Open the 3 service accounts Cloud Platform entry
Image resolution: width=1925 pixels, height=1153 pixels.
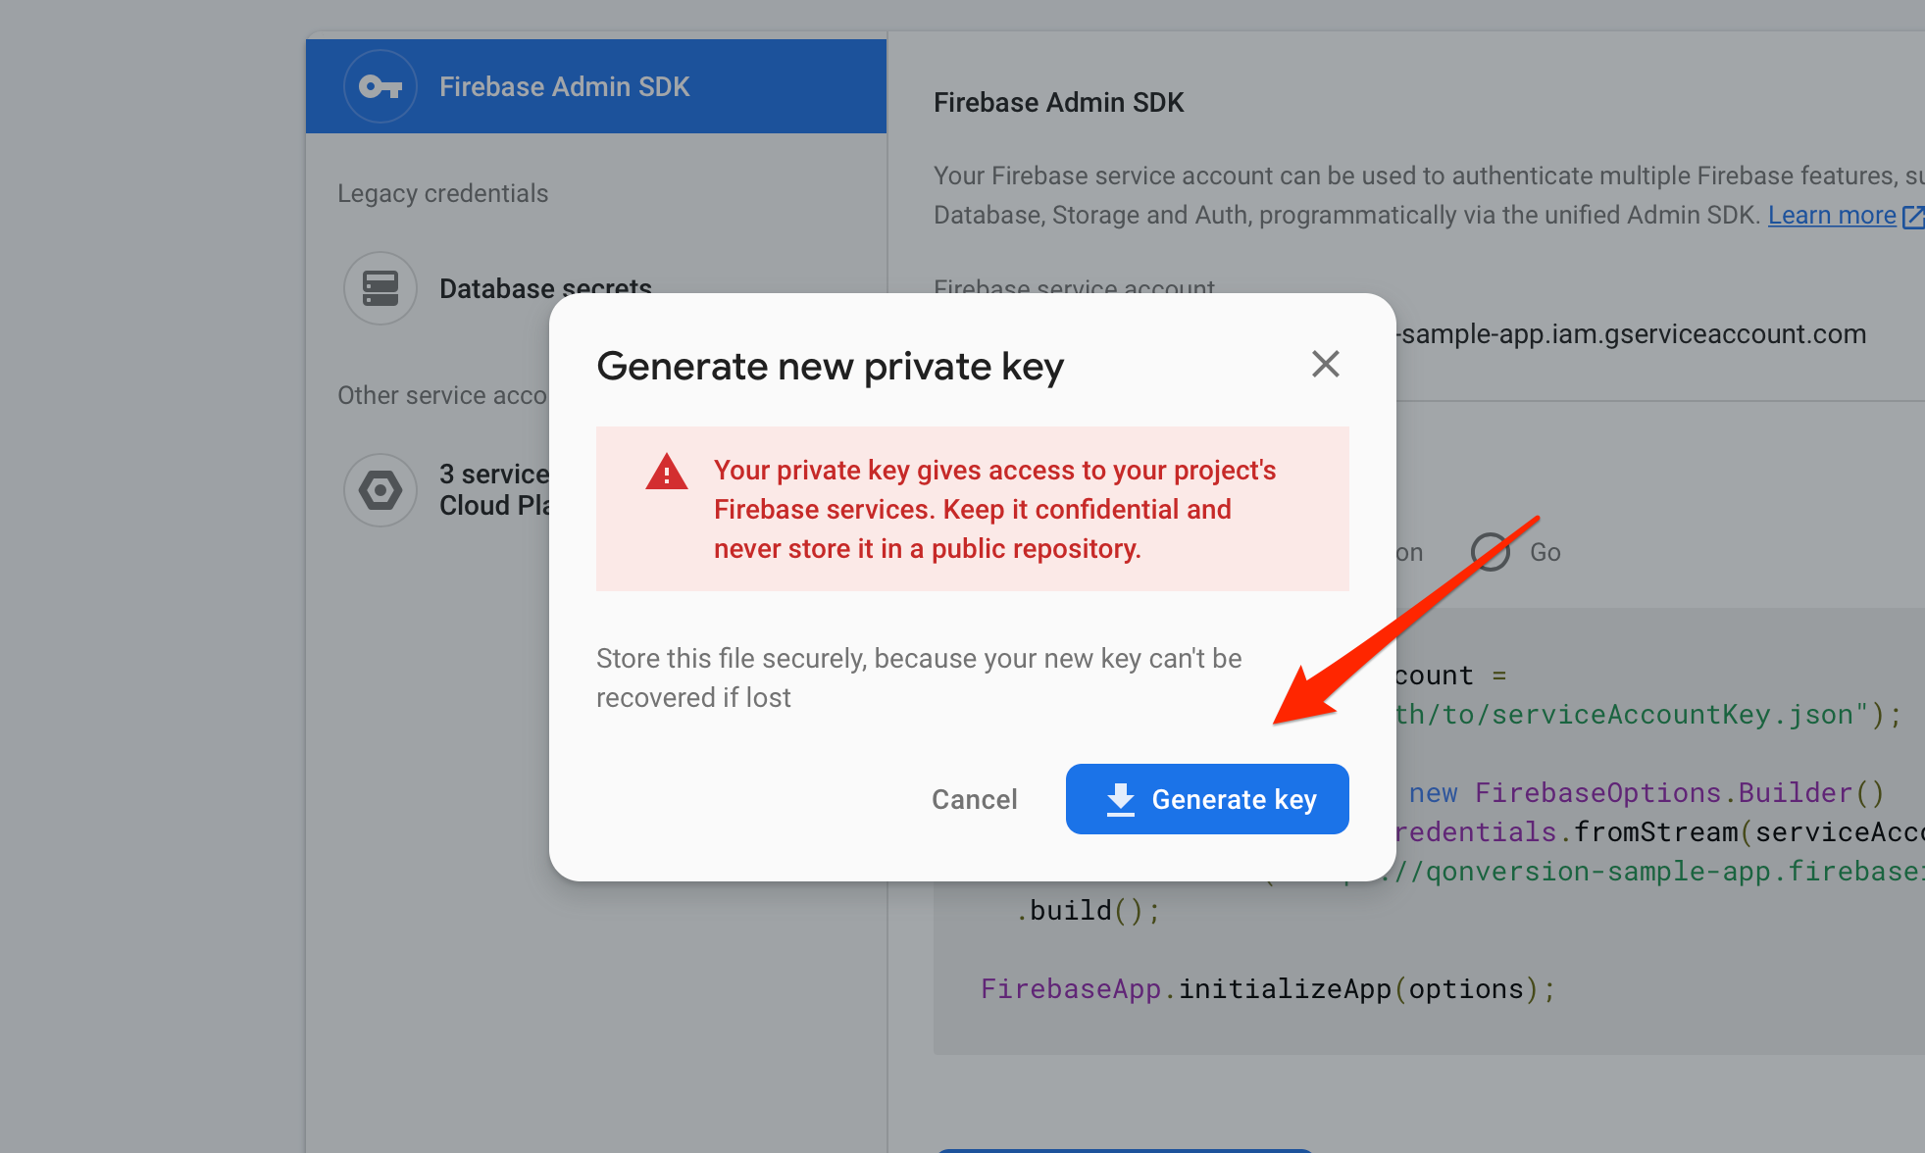(x=494, y=490)
